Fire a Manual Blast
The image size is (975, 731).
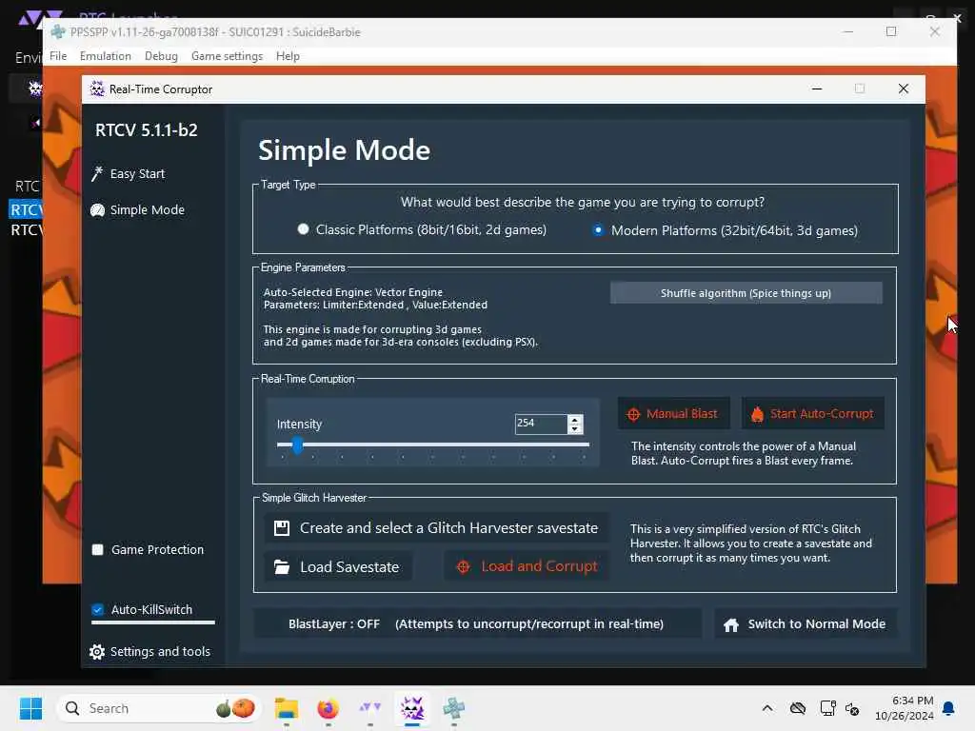click(673, 413)
